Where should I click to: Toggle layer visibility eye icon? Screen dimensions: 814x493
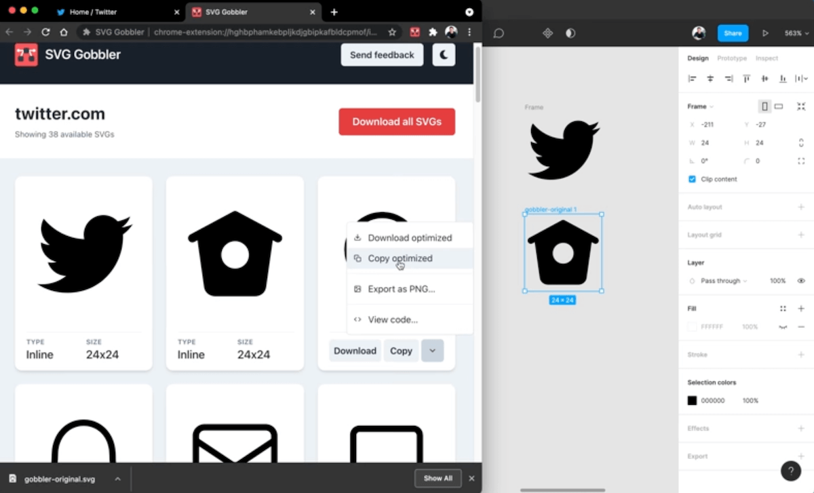pos(801,281)
